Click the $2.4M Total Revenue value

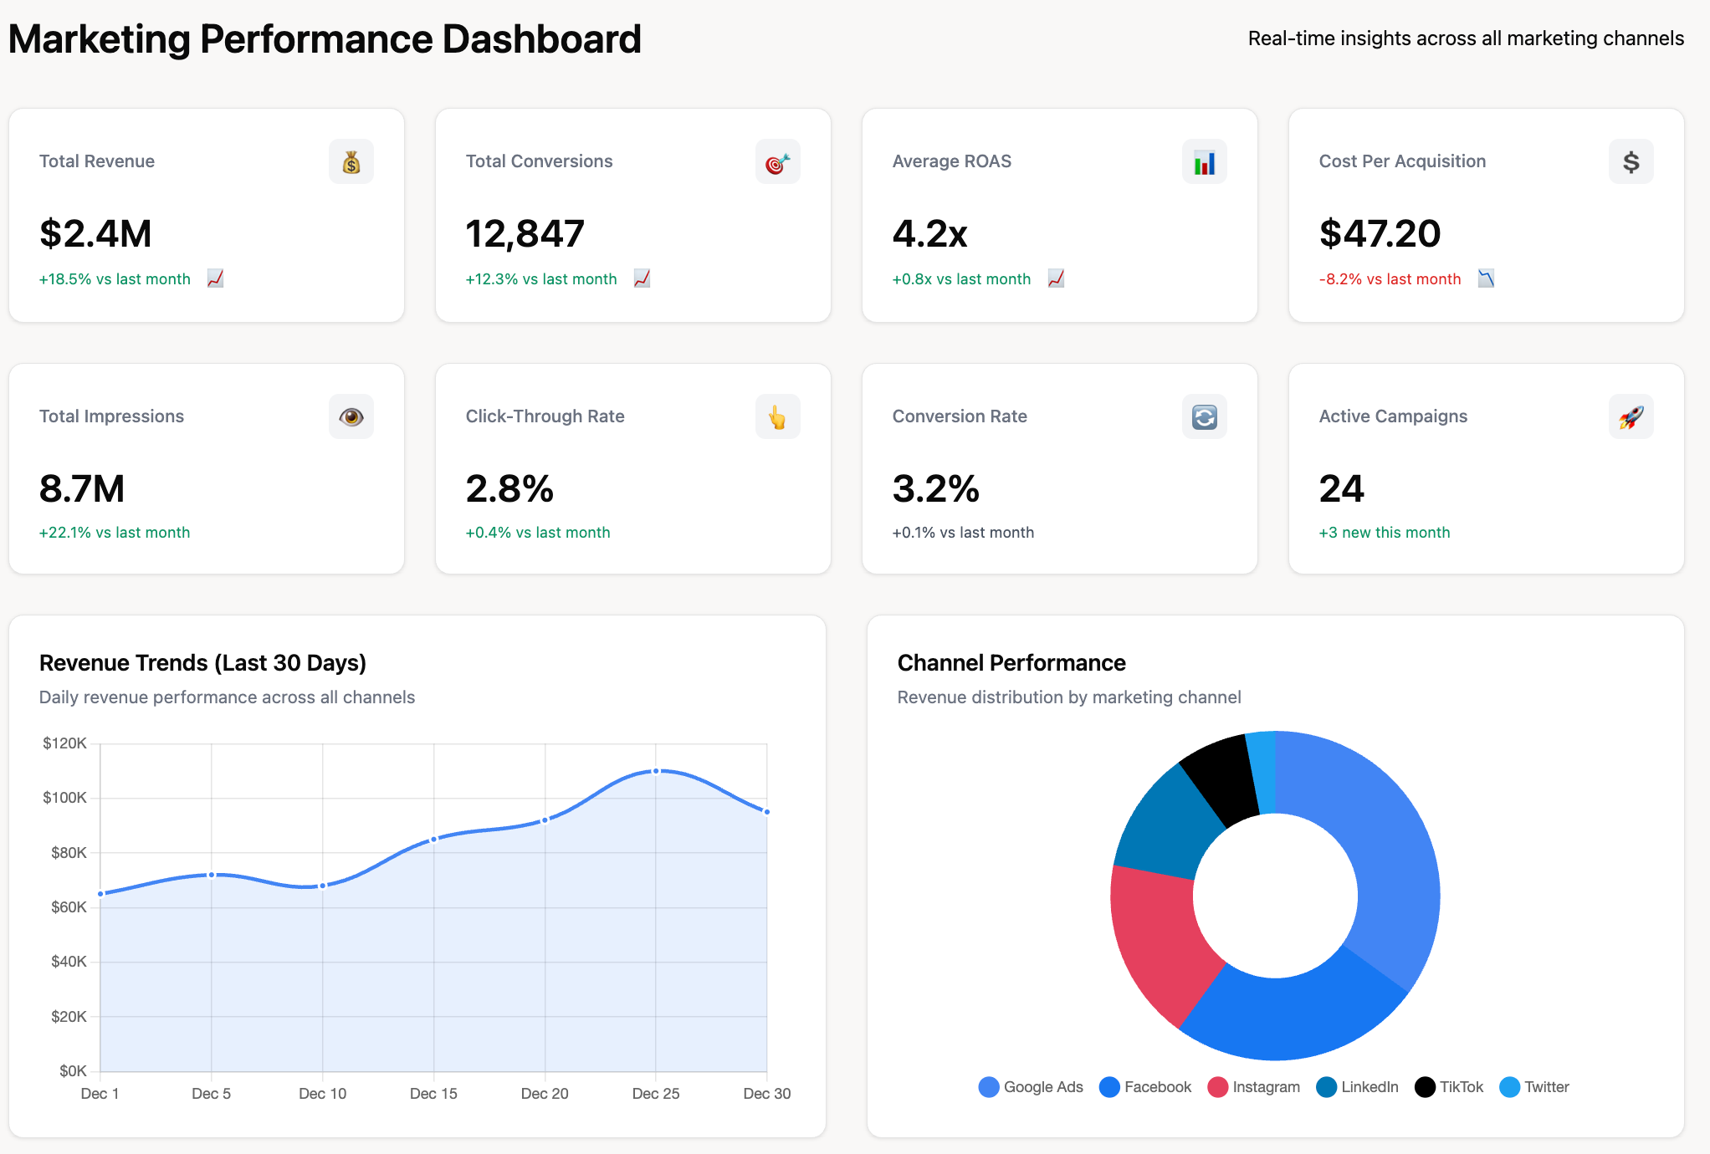coord(95,234)
